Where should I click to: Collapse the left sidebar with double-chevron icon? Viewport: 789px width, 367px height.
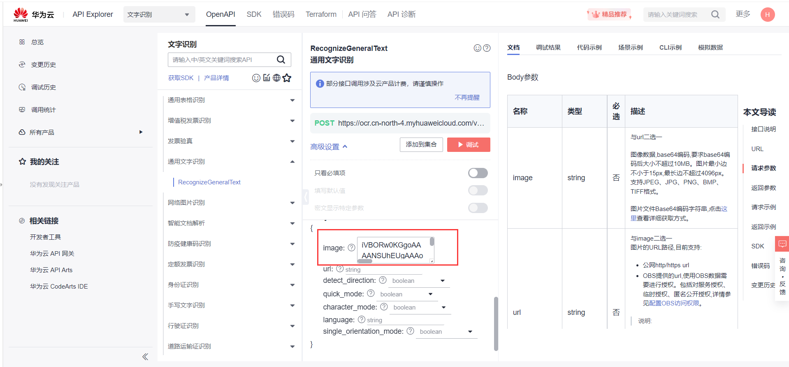tap(145, 357)
